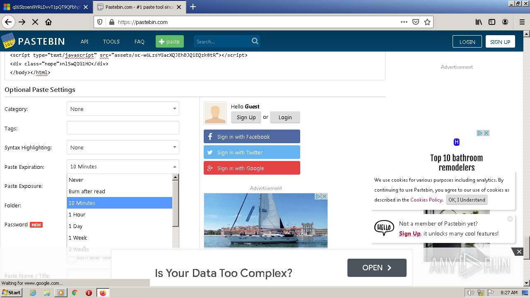Sign in with Twitter
Image resolution: width=530 pixels, height=298 pixels.
pyautogui.click(x=252, y=152)
